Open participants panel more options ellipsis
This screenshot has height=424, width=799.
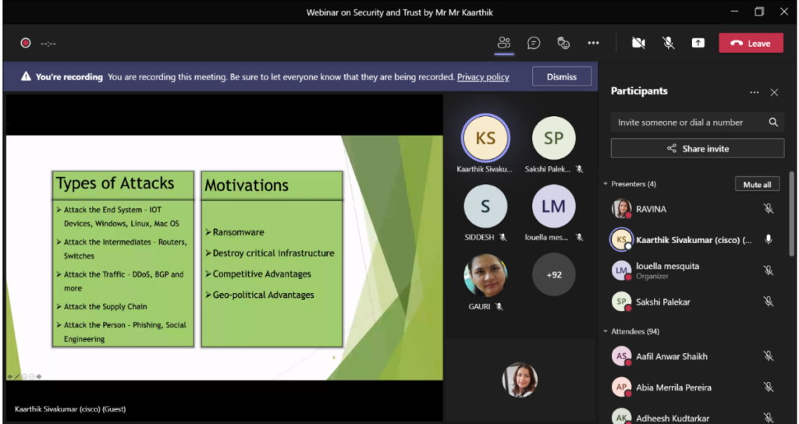coord(755,92)
